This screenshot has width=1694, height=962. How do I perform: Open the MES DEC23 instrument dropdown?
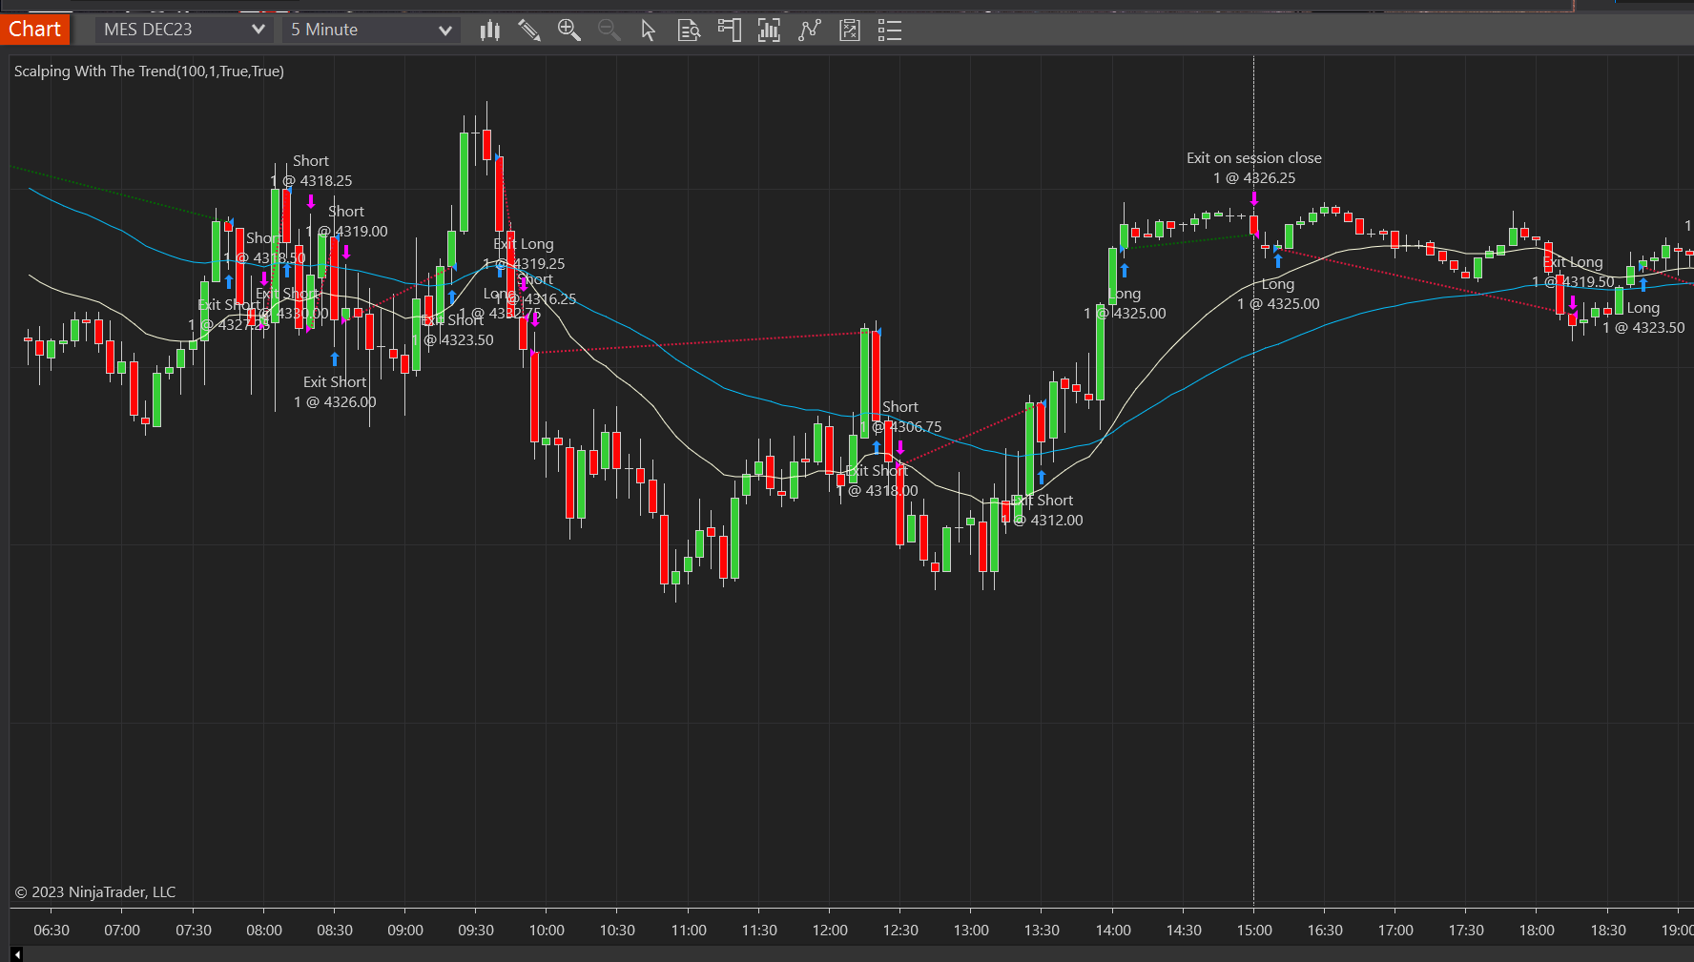[x=184, y=30]
